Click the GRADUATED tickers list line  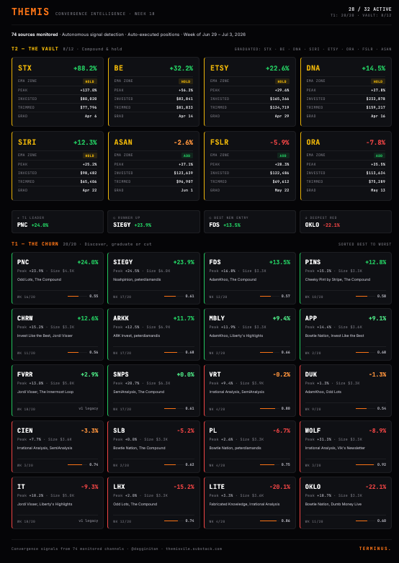313,49
